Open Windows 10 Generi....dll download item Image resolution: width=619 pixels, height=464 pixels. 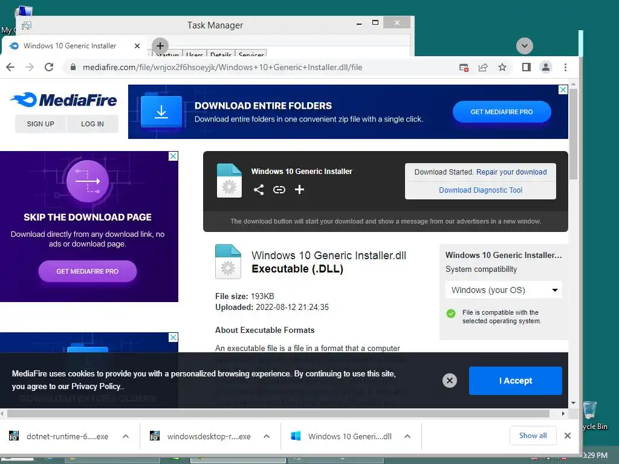click(342, 436)
